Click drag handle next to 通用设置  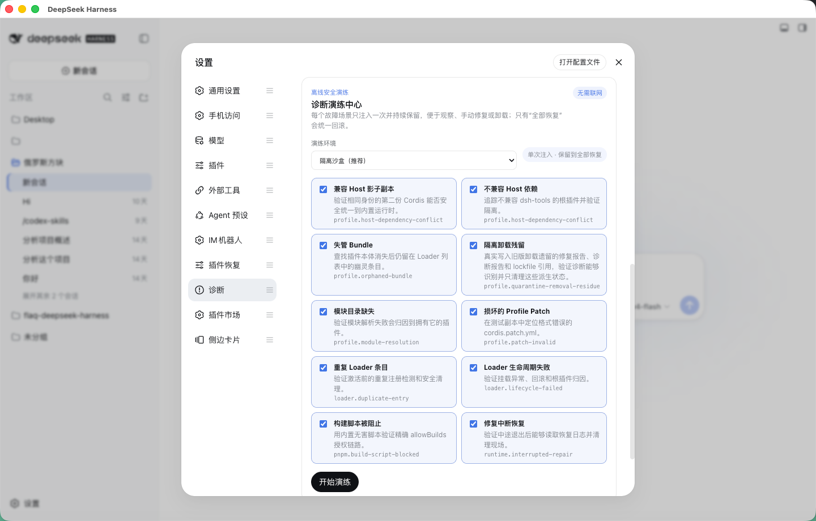pyautogui.click(x=270, y=91)
